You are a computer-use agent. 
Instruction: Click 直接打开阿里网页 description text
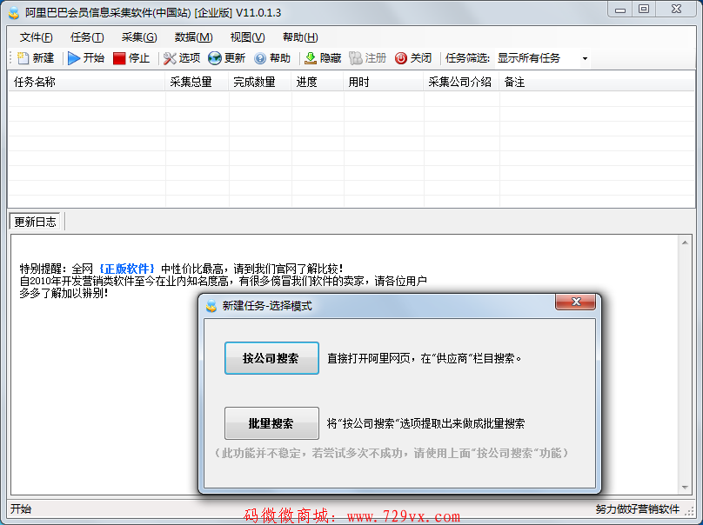coord(424,358)
